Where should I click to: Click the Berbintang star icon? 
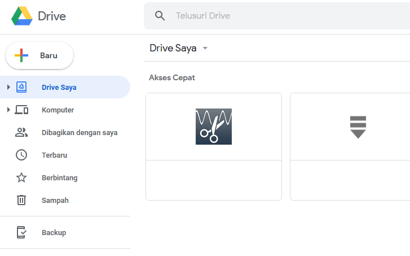click(x=21, y=177)
